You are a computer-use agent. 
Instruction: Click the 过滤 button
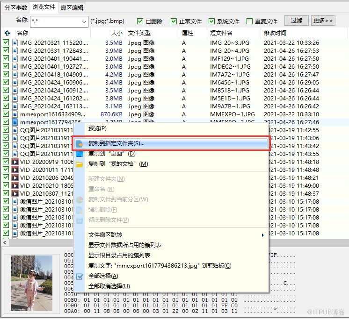(x=297, y=21)
